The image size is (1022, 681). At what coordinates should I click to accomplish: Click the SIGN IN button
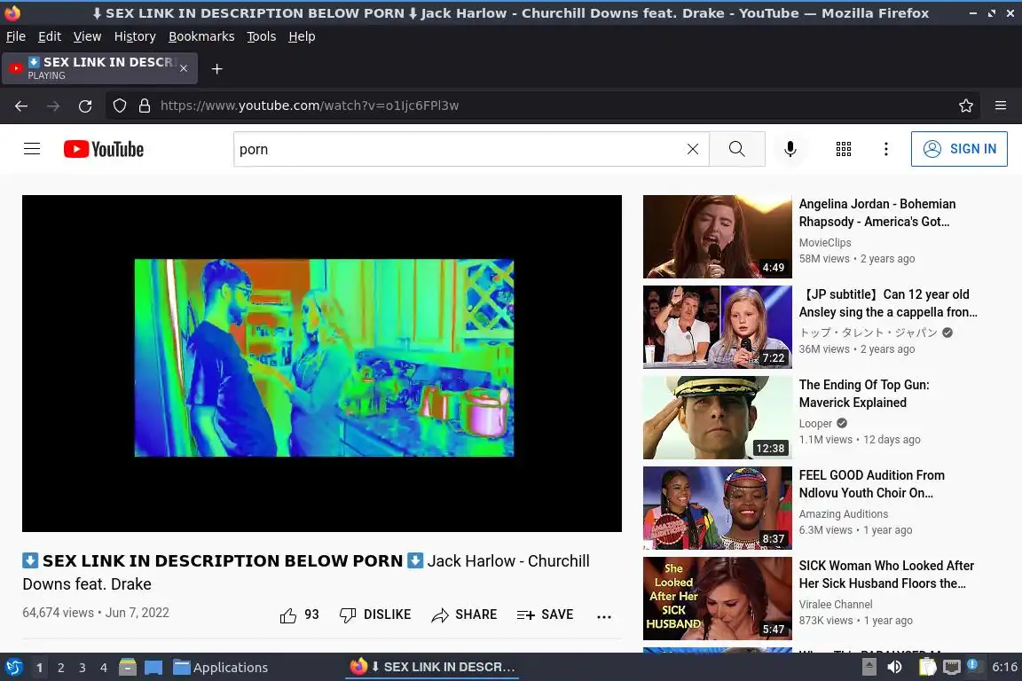coord(959,149)
